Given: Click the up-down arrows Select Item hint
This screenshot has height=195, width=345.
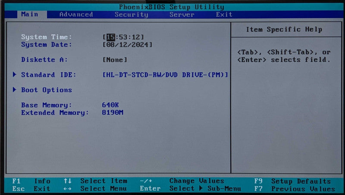Looking at the screenshot, I should (x=95, y=181).
